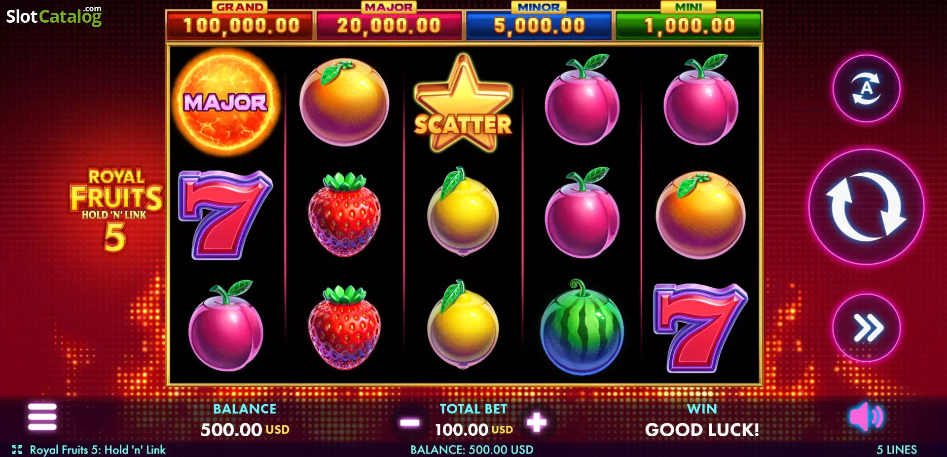Mute the game sound speaker icon
The width and height of the screenshot is (947, 457).
click(x=866, y=417)
